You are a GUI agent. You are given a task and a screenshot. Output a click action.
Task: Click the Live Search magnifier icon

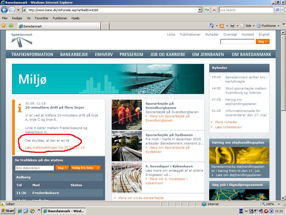click(277, 10)
